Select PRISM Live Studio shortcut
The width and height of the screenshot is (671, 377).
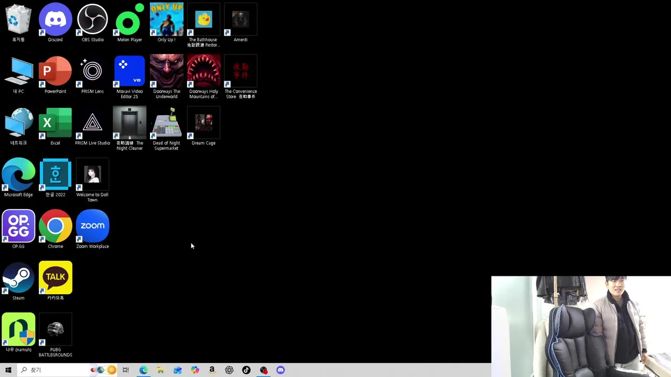[x=92, y=127]
